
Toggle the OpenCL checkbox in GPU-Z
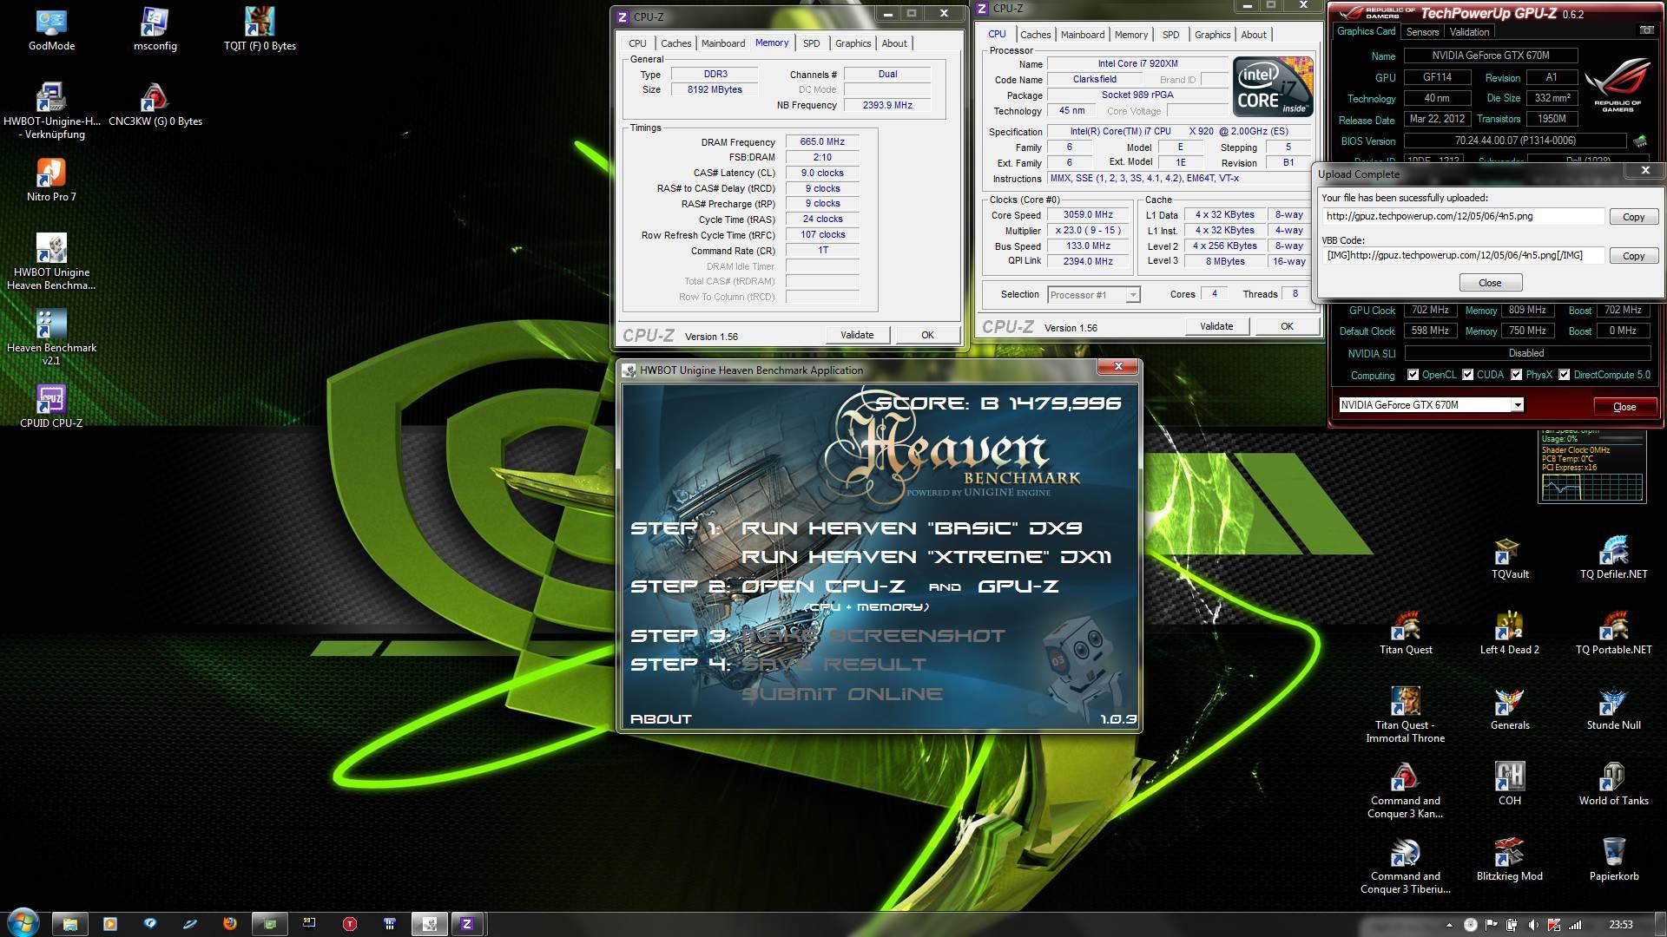pos(1413,375)
